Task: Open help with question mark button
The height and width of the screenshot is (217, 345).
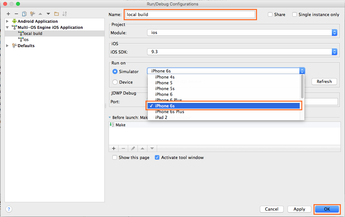Action: click(x=9, y=209)
